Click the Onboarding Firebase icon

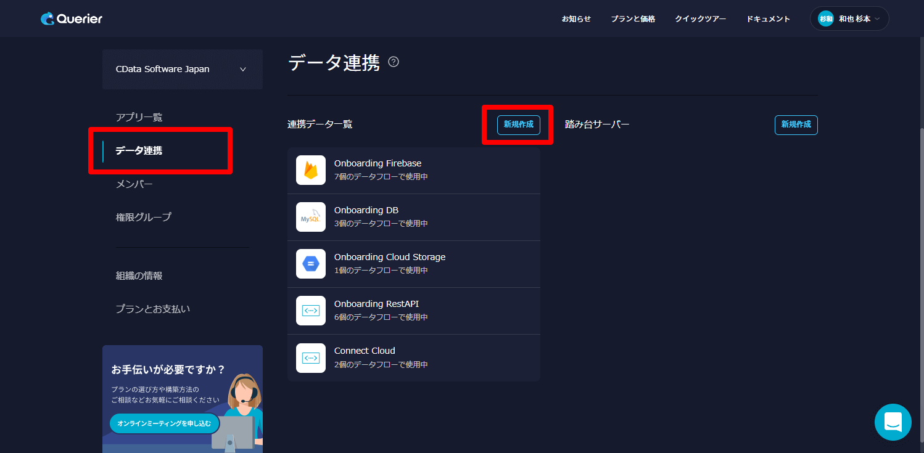[x=311, y=170]
